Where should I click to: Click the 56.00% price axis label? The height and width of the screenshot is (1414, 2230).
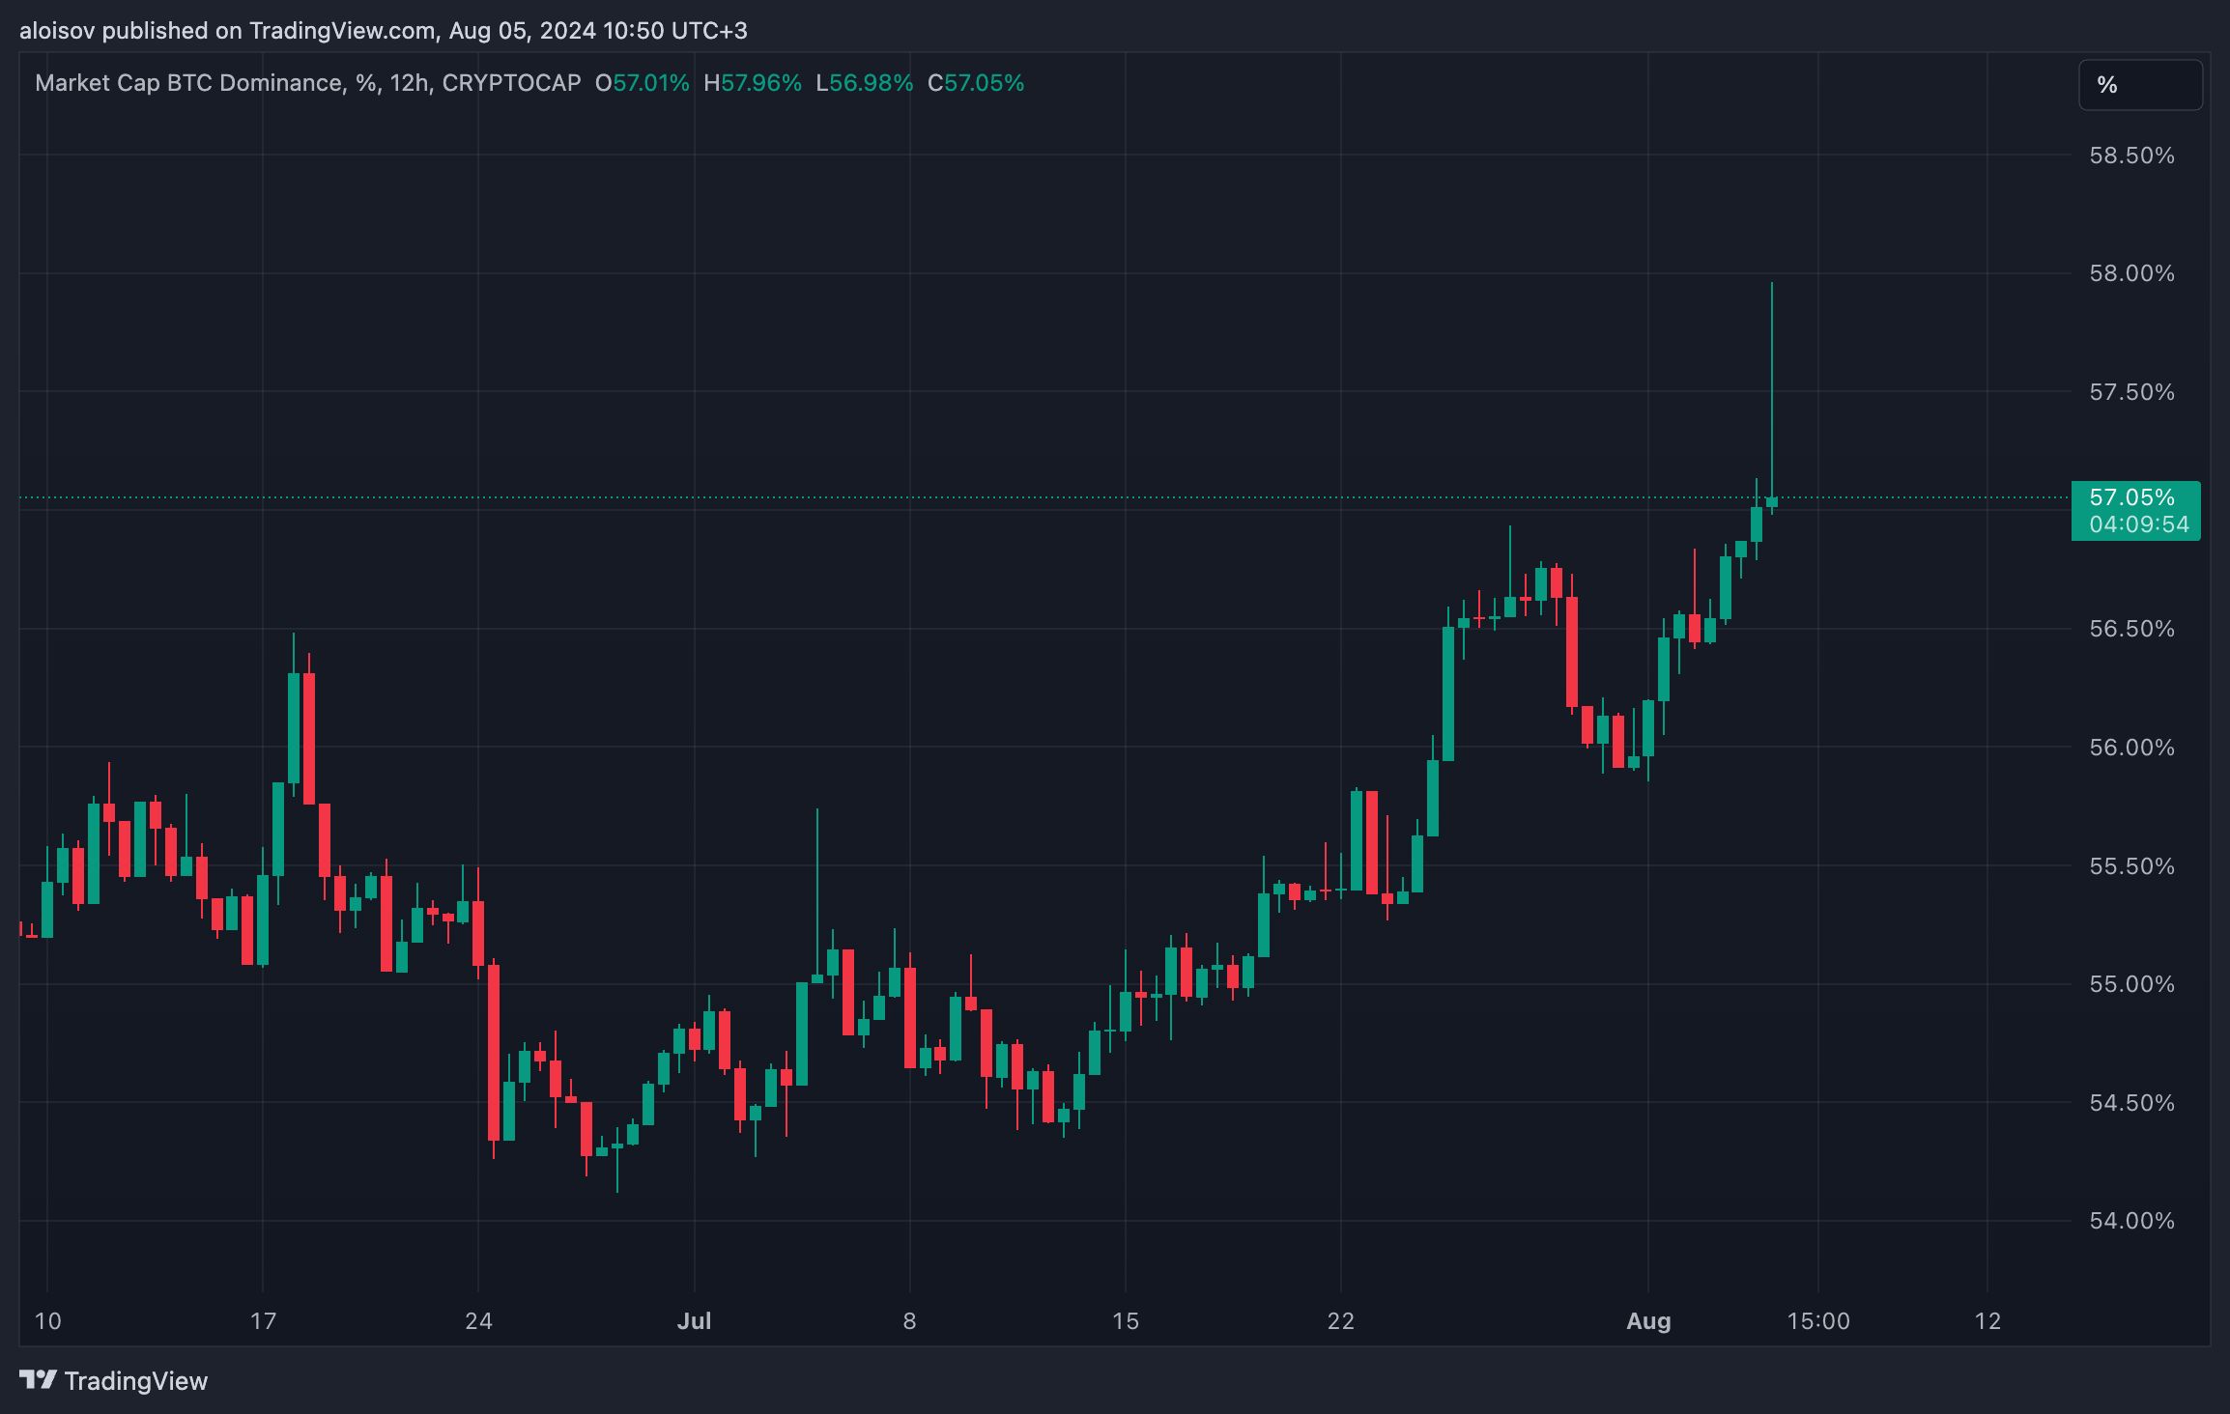click(2131, 748)
